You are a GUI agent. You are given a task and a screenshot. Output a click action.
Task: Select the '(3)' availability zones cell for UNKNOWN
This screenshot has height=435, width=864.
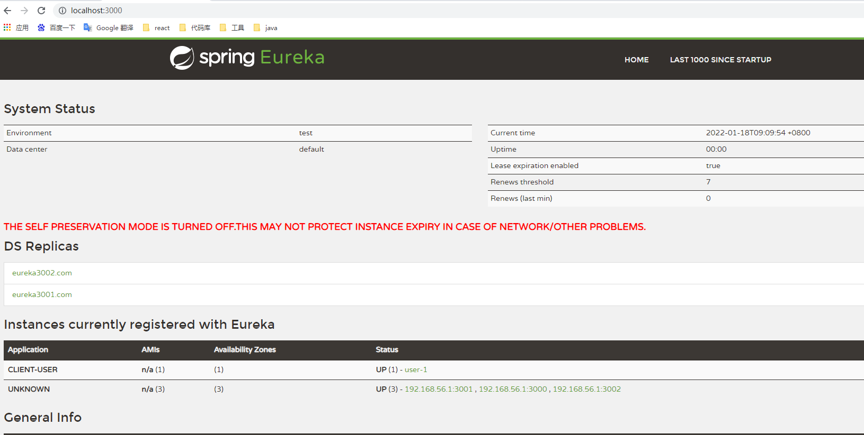coord(219,389)
